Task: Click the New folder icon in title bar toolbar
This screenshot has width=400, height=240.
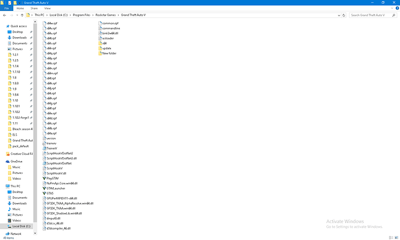Action: coord(15,3)
